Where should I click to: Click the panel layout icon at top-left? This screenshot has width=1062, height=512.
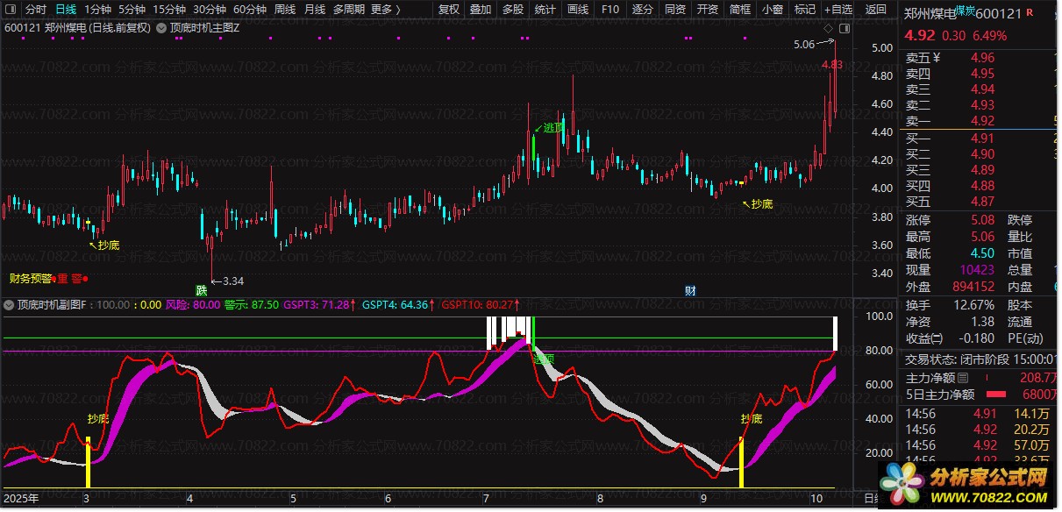[11, 10]
